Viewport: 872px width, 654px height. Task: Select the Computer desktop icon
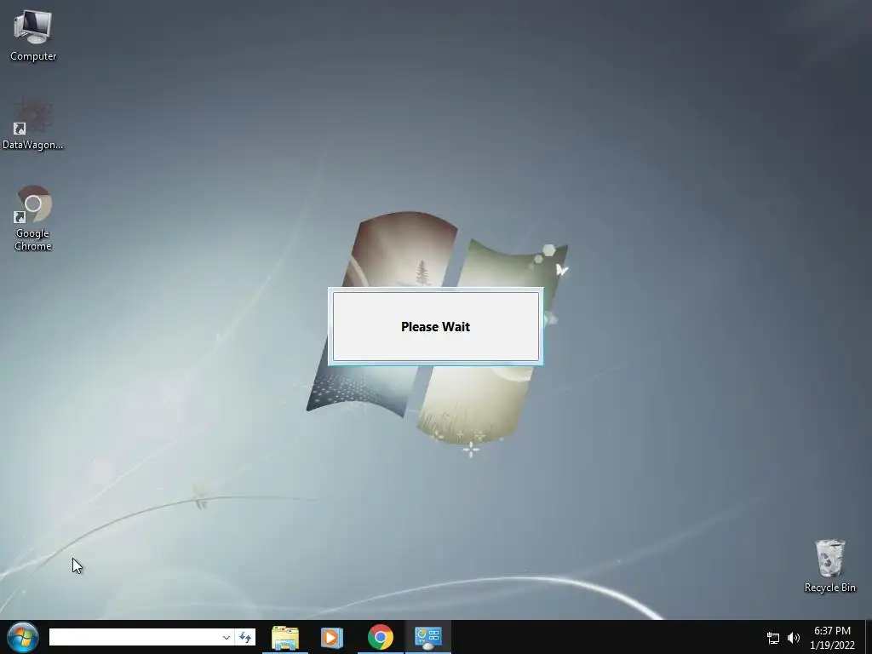33,36
